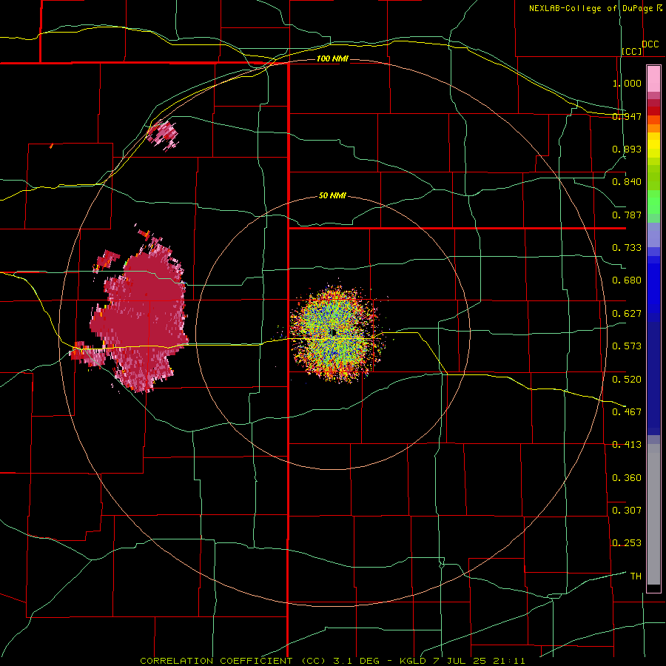Screen dimensions: 666x666
Task: Click the 0.787 scale value
Action: tap(627, 215)
